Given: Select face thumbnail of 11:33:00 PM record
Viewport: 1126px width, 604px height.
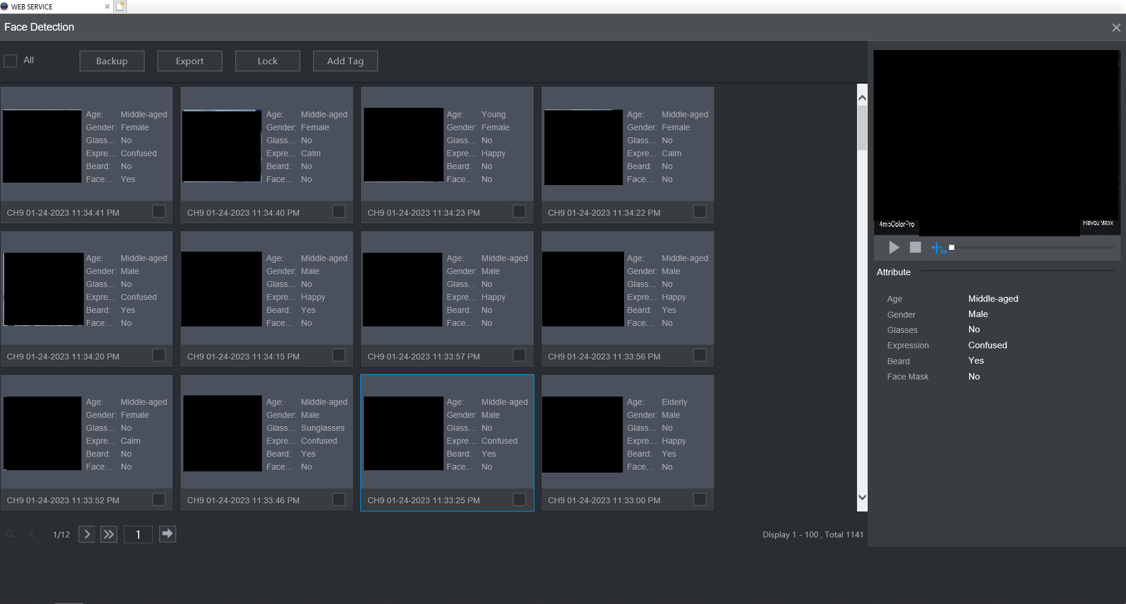Looking at the screenshot, I should (x=582, y=434).
